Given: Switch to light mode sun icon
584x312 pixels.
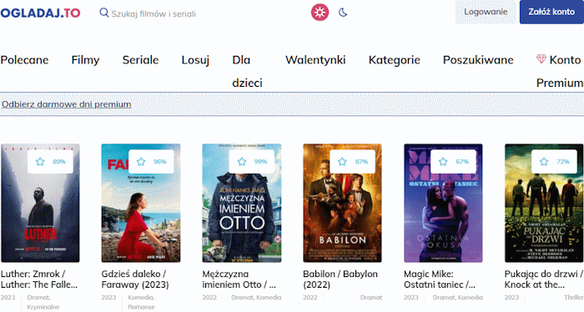Looking at the screenshot, I should [x=320, y=13].
